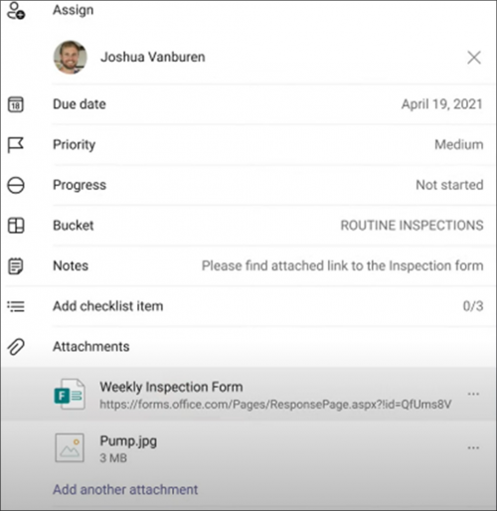The width and height of the screenshot is (497, 511).
Task: Click the Attachments paperclip icon
Action: 16,347
